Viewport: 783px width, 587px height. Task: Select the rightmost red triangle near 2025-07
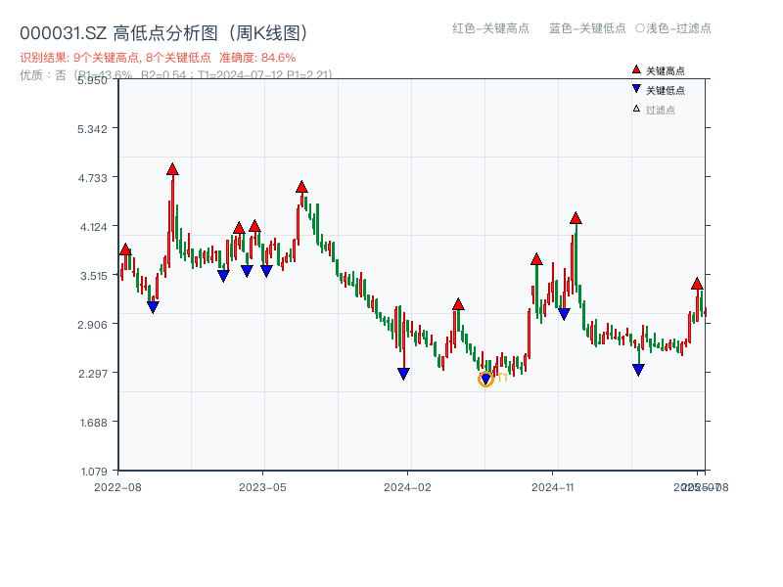[696, 283]
